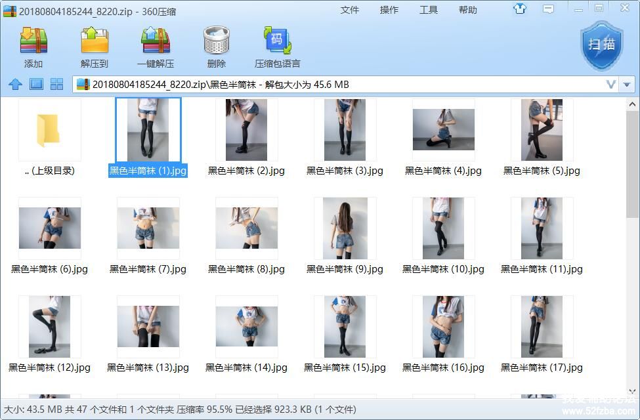Click the file name label 黑色半筒袜 (14).jpg

(247, 367)
